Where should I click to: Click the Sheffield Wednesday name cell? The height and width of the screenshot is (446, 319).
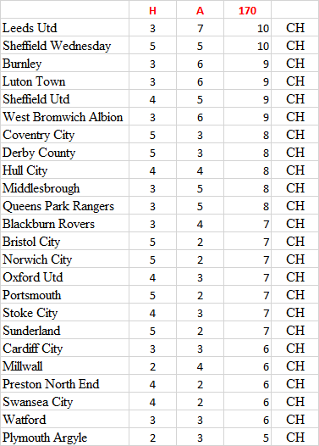click(x=65, y=45)
